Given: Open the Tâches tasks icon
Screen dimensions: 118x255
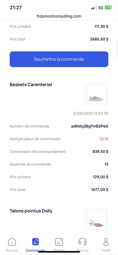Looking at the screenshot, I should click(x=59, y=242).
